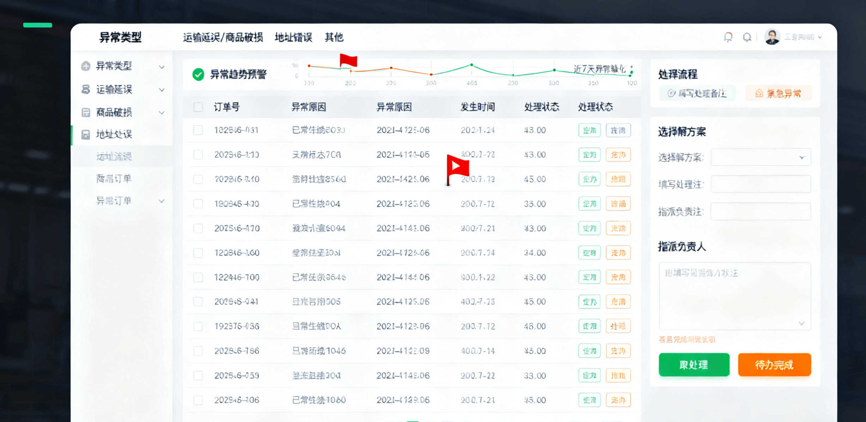Expand the 运输延误 sidebar chevron
This screenshot has height=422, width=866.
pos(162,90)
